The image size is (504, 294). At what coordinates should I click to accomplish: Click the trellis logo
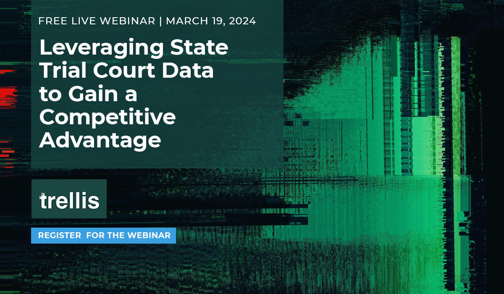69,199
